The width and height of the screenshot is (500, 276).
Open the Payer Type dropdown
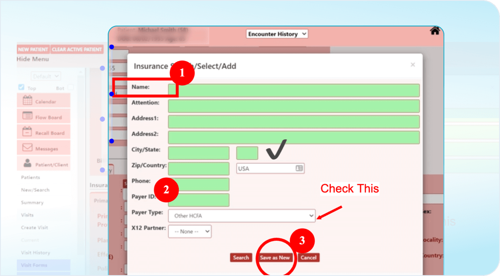point(242,216)
